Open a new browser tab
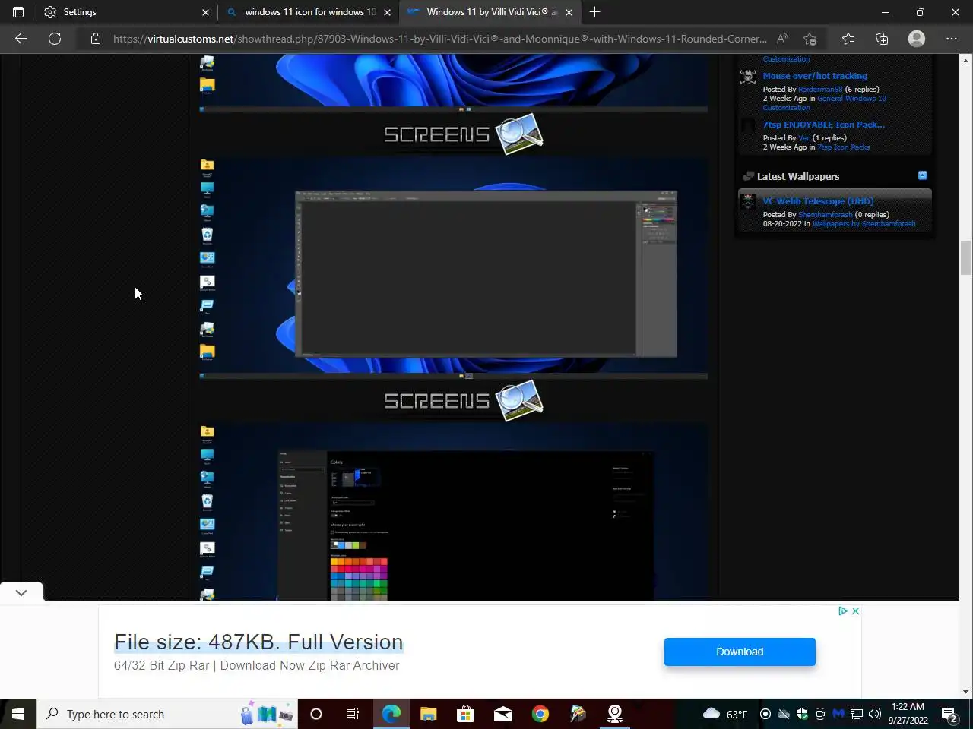This screenshot has width=973, height=729. pos(594,12)
